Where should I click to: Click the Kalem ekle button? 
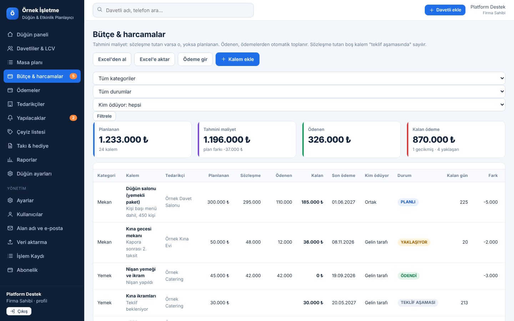click(237, 59)
